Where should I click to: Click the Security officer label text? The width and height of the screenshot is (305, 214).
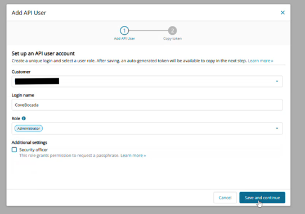(33, 150)
